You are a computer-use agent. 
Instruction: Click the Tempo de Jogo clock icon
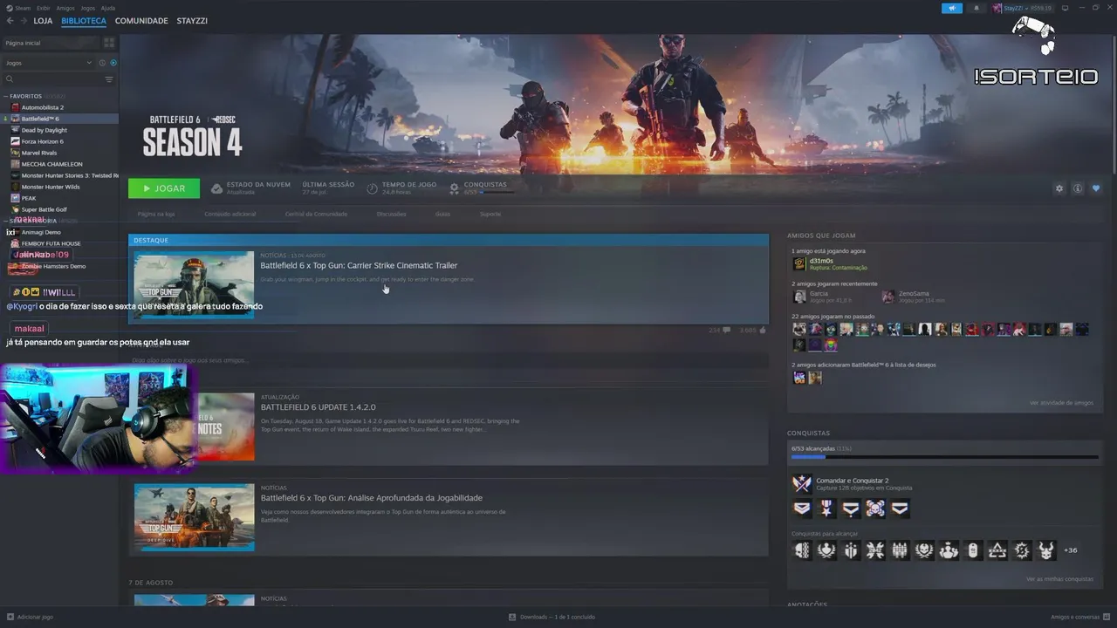tap(373, 188)
